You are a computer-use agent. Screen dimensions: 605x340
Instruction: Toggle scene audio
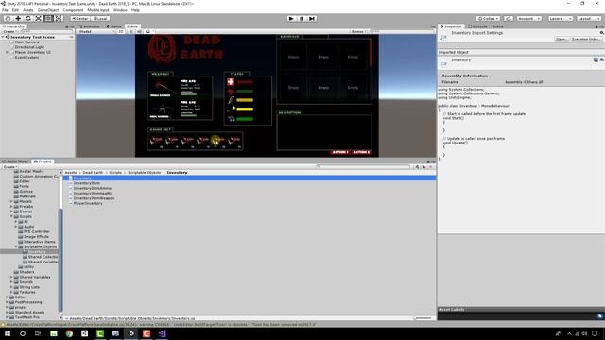pyautogui.click(x=139, y=31)
